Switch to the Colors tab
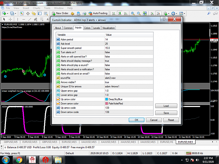 87,28
